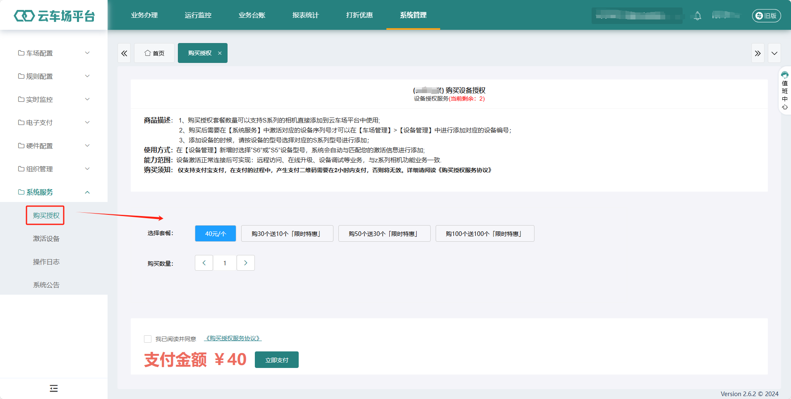Open 购买授权 sidebar item
The image size is (791, 399).
click(46, 215)
